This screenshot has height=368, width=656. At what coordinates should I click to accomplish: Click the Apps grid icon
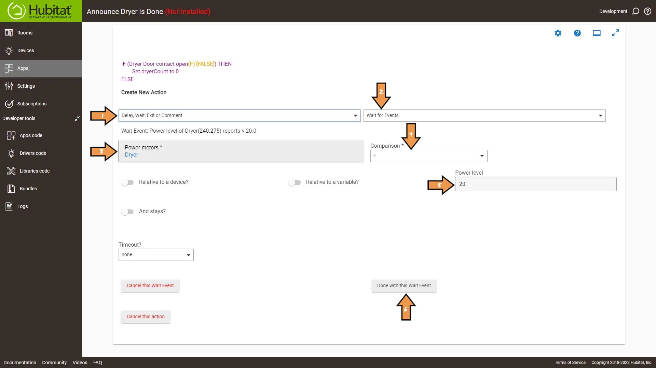tap(9, 68)
